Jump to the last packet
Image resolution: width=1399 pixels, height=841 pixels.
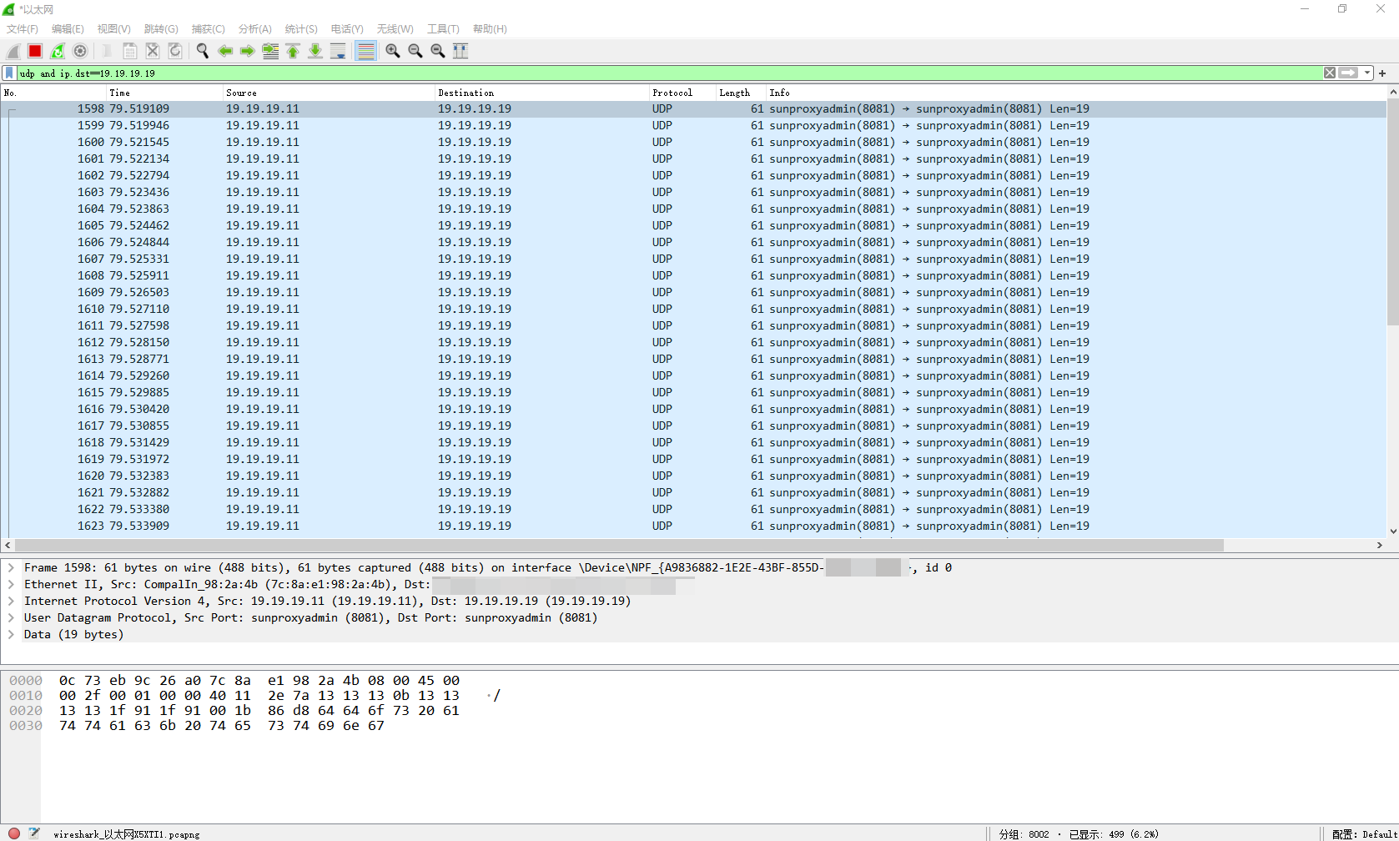pyautogui.click(x=315, y=51)
